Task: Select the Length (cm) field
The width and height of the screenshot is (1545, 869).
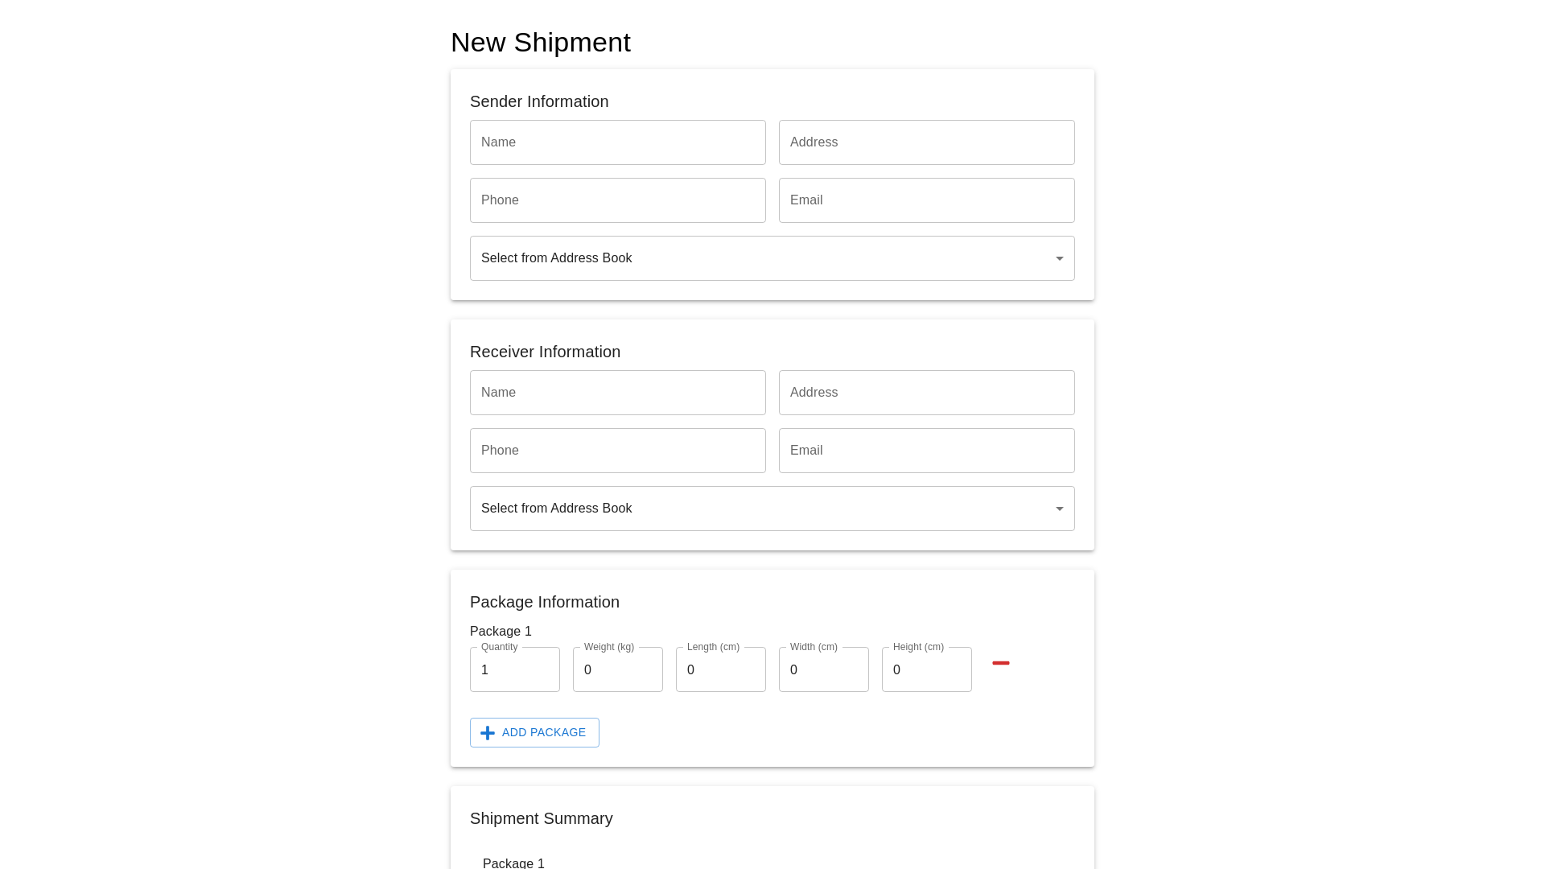Action: [720, 669]
